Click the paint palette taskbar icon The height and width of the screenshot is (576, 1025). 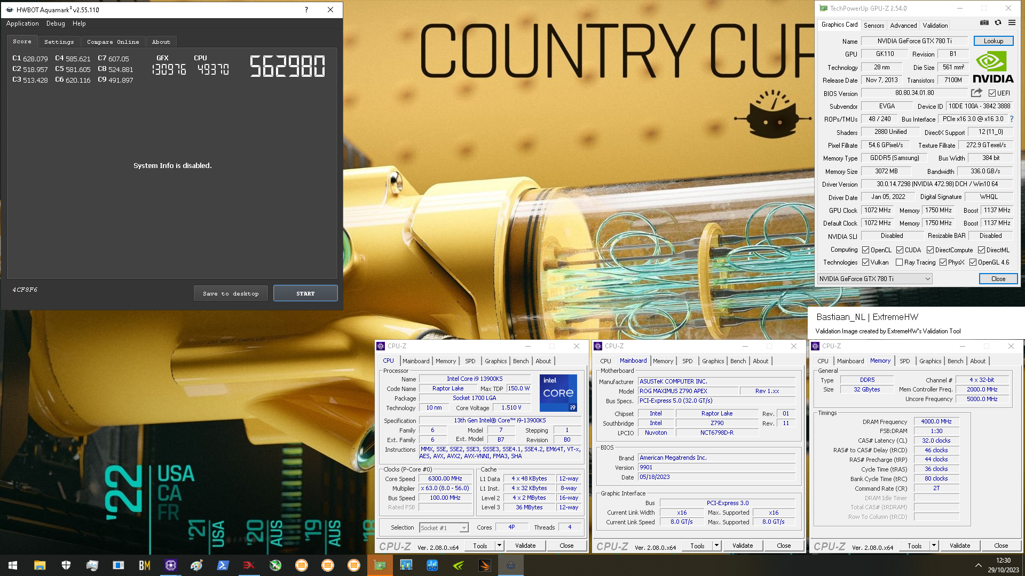197,565
